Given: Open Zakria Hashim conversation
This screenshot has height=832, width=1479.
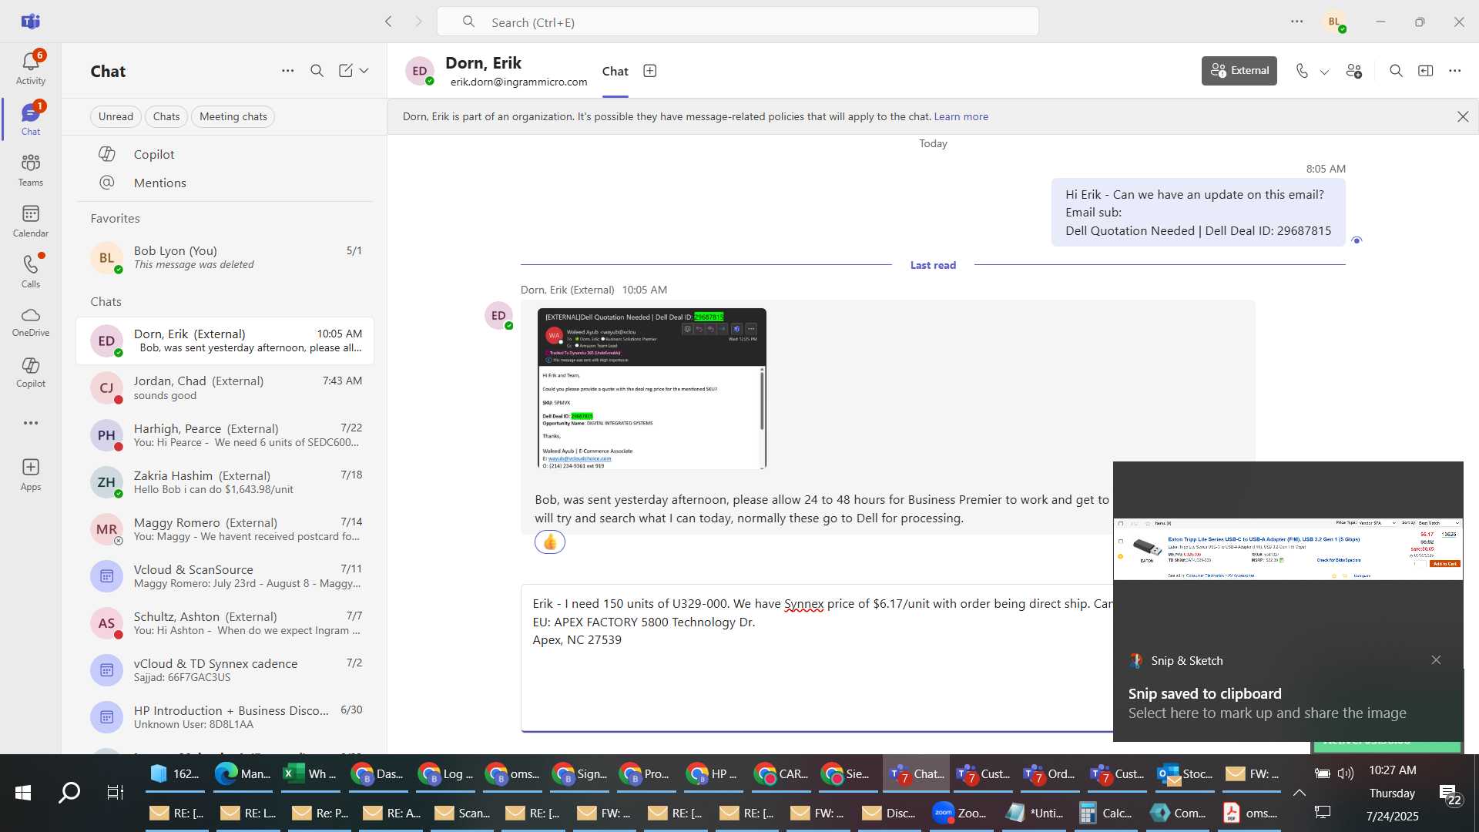Looking at the screenshot, I should (225, 481).
